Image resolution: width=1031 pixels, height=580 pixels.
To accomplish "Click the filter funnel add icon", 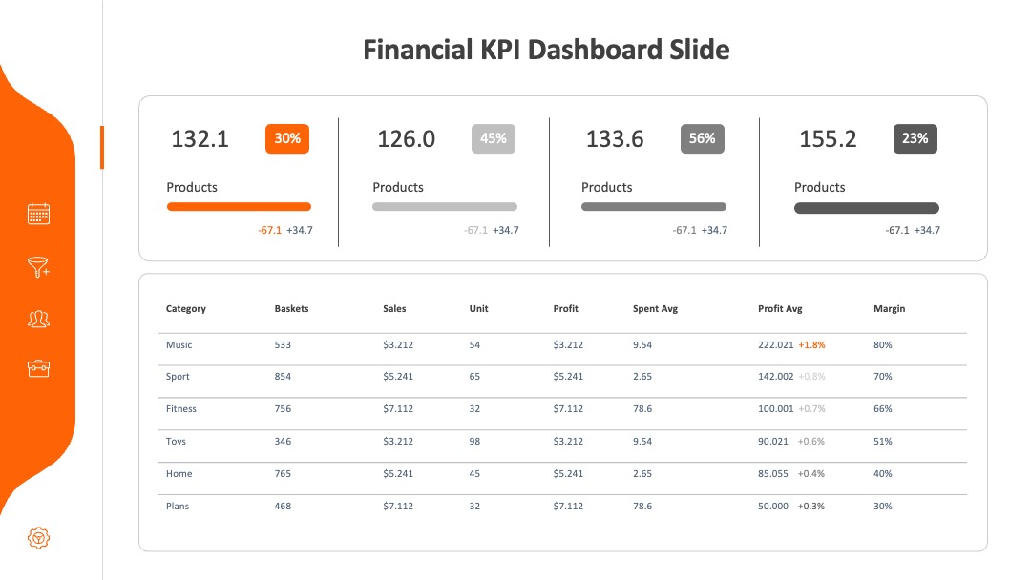I will pyautogui.click(x=38, y=267).
